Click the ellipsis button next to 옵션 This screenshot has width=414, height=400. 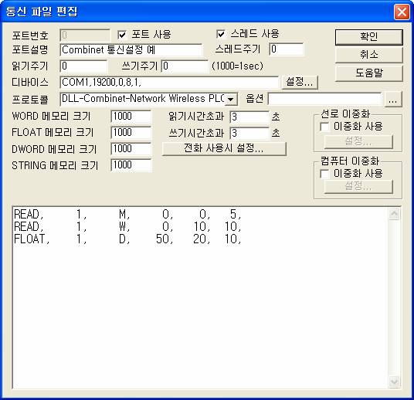[393, 100]
